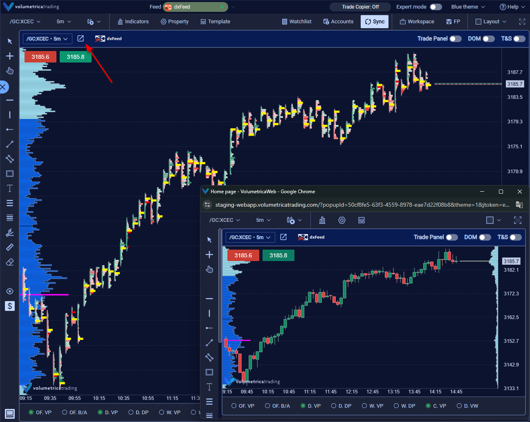Click the fullscreen icon in popup window

[x=518, y=220]
